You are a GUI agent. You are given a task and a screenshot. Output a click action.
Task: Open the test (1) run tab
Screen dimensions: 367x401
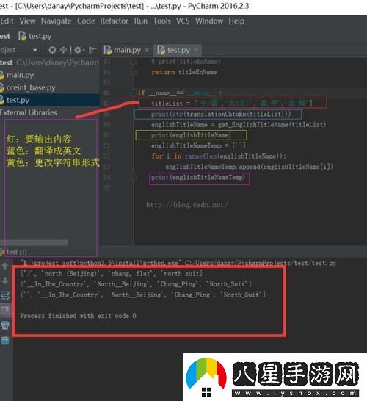[x=14, y=252]
